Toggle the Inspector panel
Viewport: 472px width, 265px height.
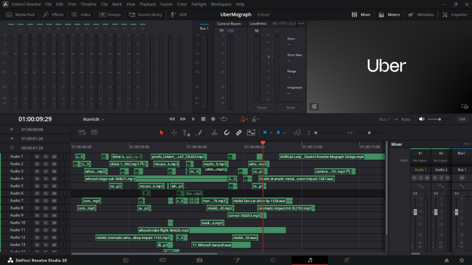(455, 15)
